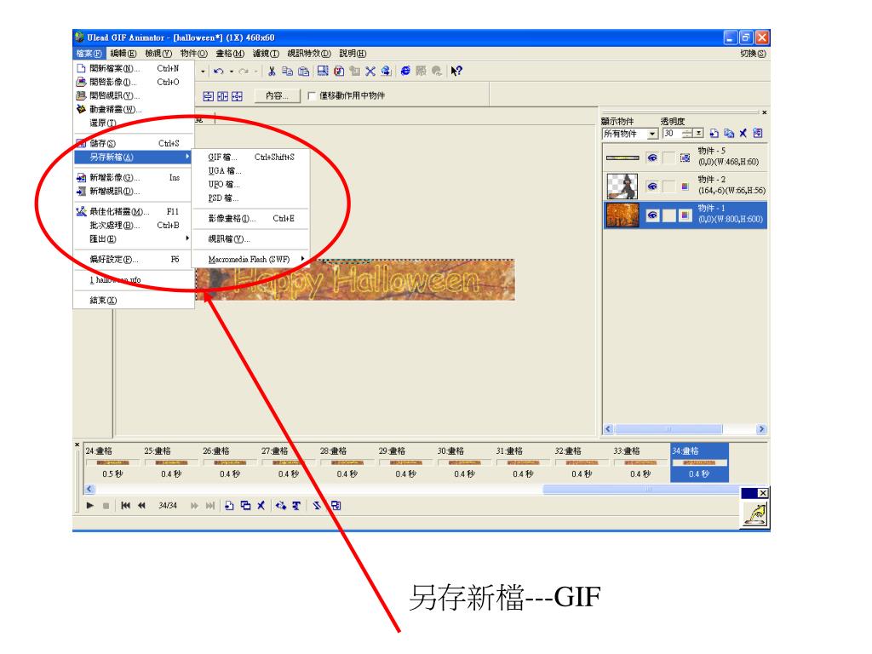Click the object properties icon right of delete
Image resolution: width=872 pixels, height=654 pixels.
click(757, 134)
